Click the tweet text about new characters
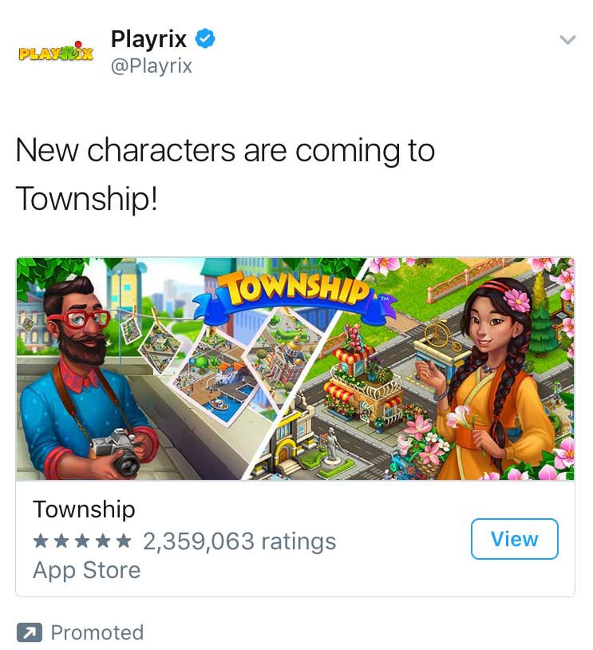Screen dimensions: 593x650 click(225, 174)
